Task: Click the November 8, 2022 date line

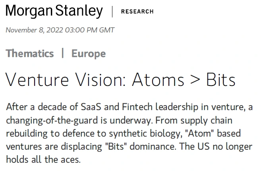Action: pos(60,30)
